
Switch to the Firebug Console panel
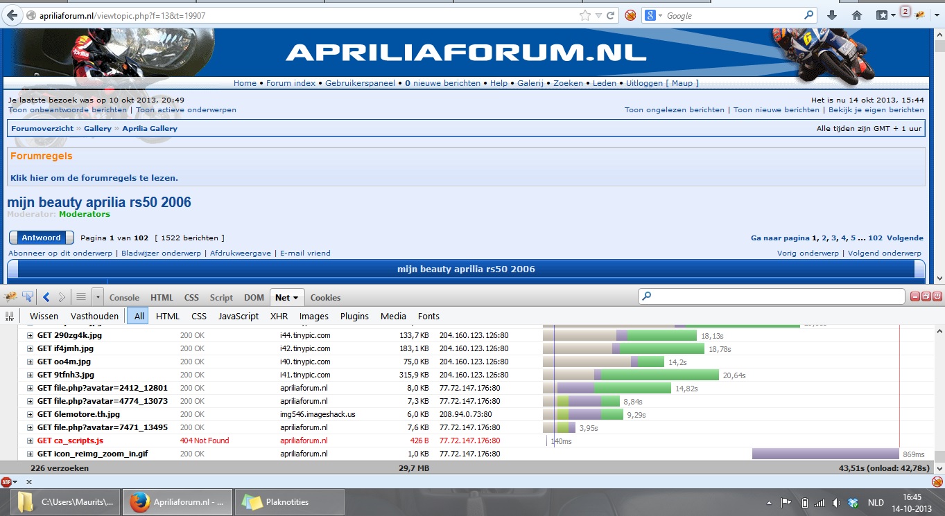(x=124, y=298)
